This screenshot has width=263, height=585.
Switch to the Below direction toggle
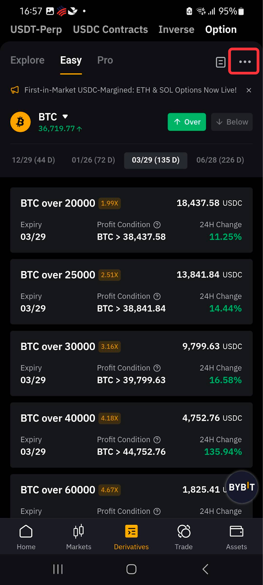232,122
